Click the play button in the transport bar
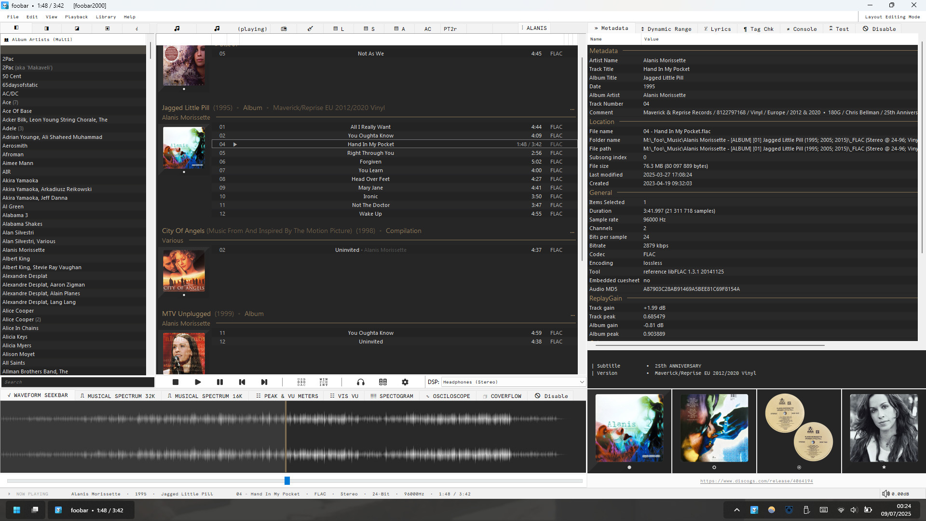The width and height of the screenshot is (926, 521). (198, 382)
